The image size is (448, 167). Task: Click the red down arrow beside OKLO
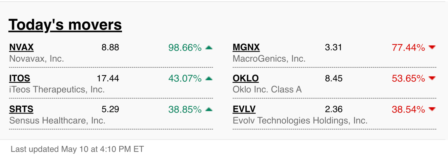coord(432,78)
